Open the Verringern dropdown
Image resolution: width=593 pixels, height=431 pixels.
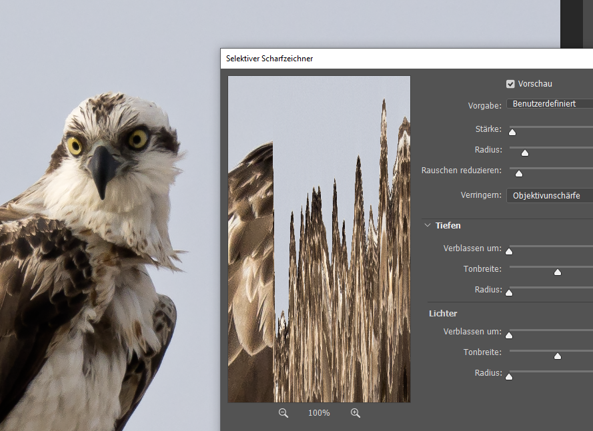coord(550,195)
